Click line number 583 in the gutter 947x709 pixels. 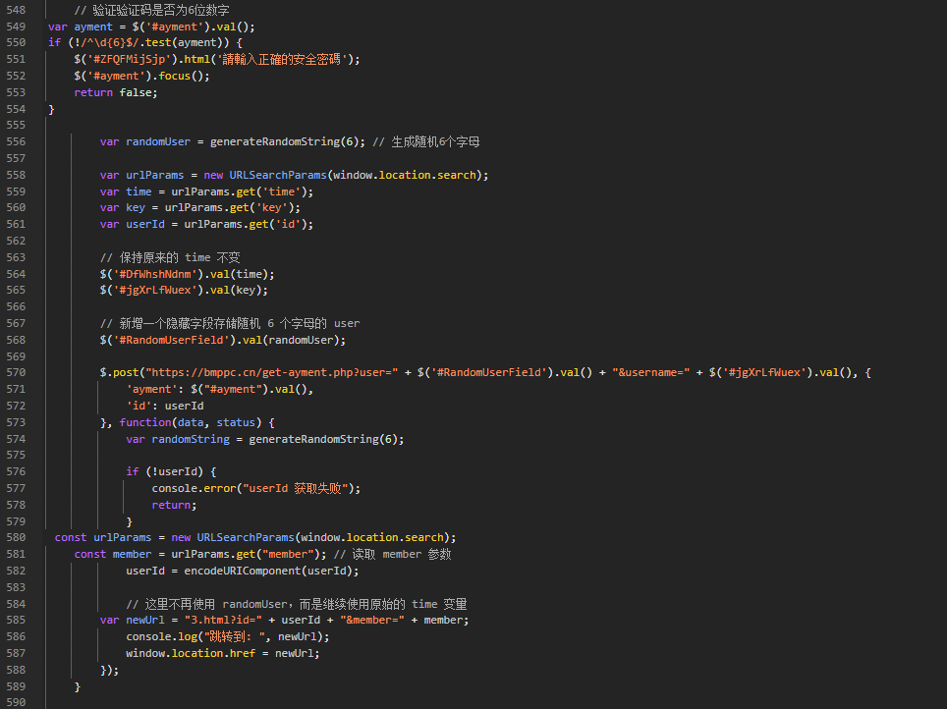[17, 587]
